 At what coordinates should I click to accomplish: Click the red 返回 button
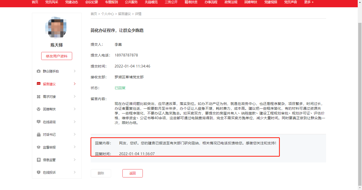[x=132, y=173]
